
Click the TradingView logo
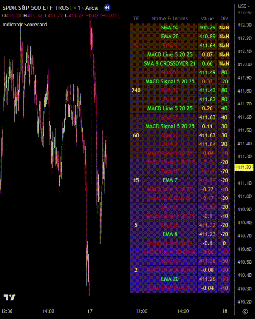[x=9, y=297]
